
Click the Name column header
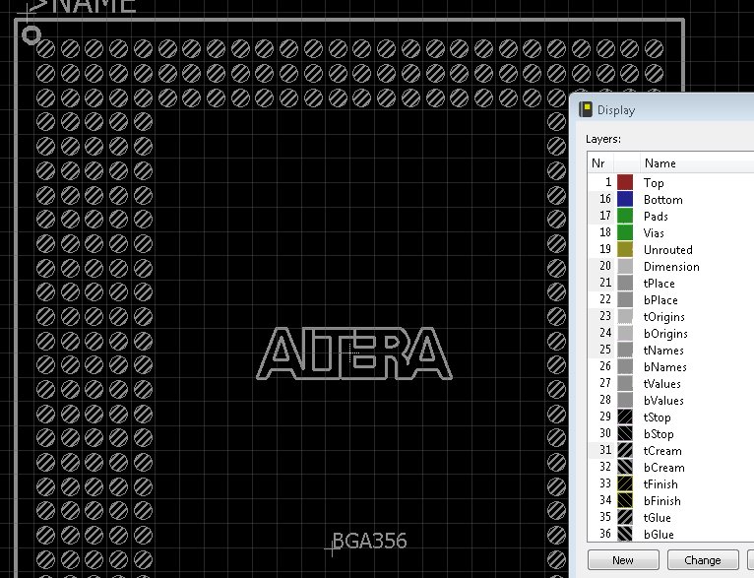click(x=697, y=163)
